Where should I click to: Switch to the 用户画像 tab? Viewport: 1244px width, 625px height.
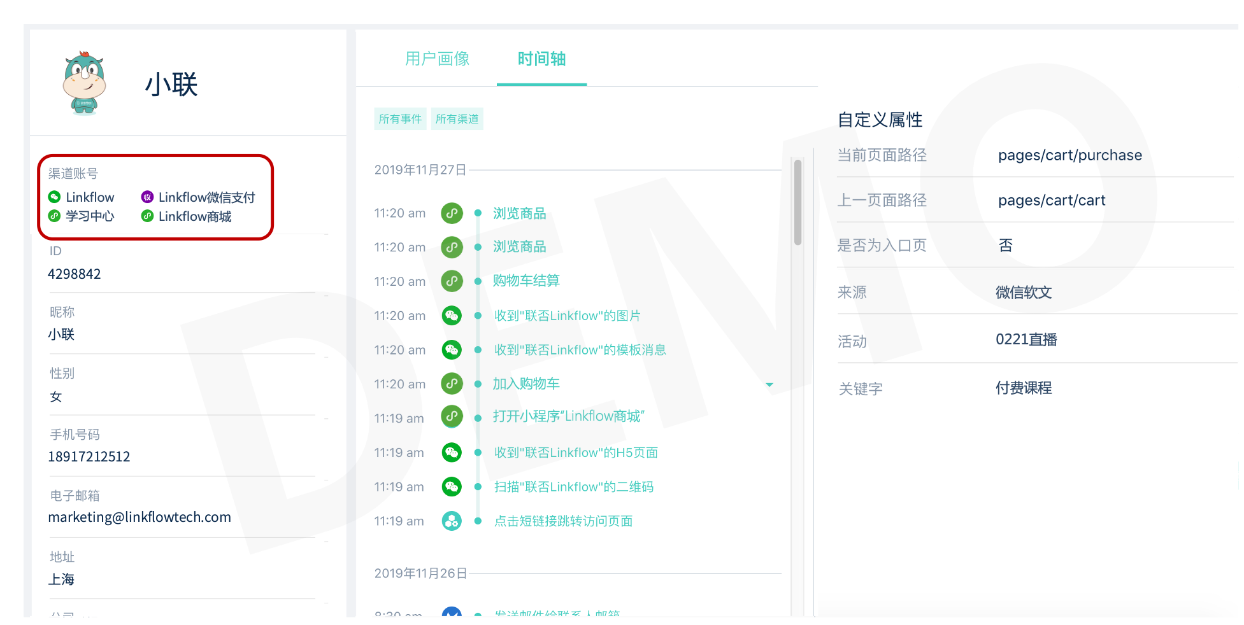pyautogui.click(x=438, y=59)
